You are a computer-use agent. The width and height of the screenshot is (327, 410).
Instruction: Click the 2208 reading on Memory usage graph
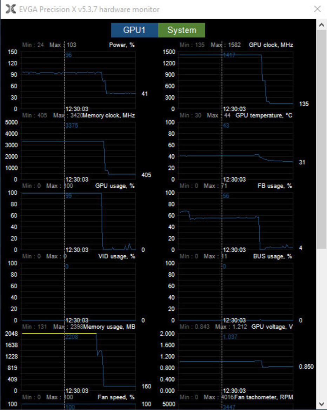point(72,337)
